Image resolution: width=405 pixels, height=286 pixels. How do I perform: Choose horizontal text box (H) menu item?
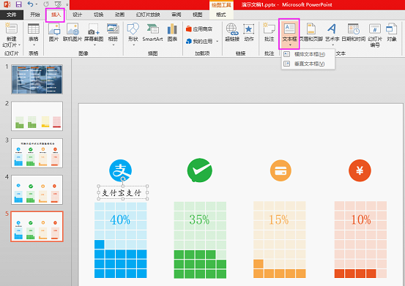(308, 54)
